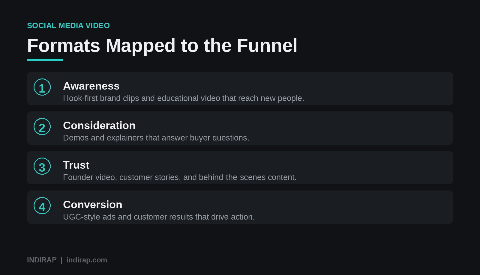Image resolution: width=480 pixels, height=275 pixels.
Task: Open the indirap.com link in footer
Action: click(87, 260)
